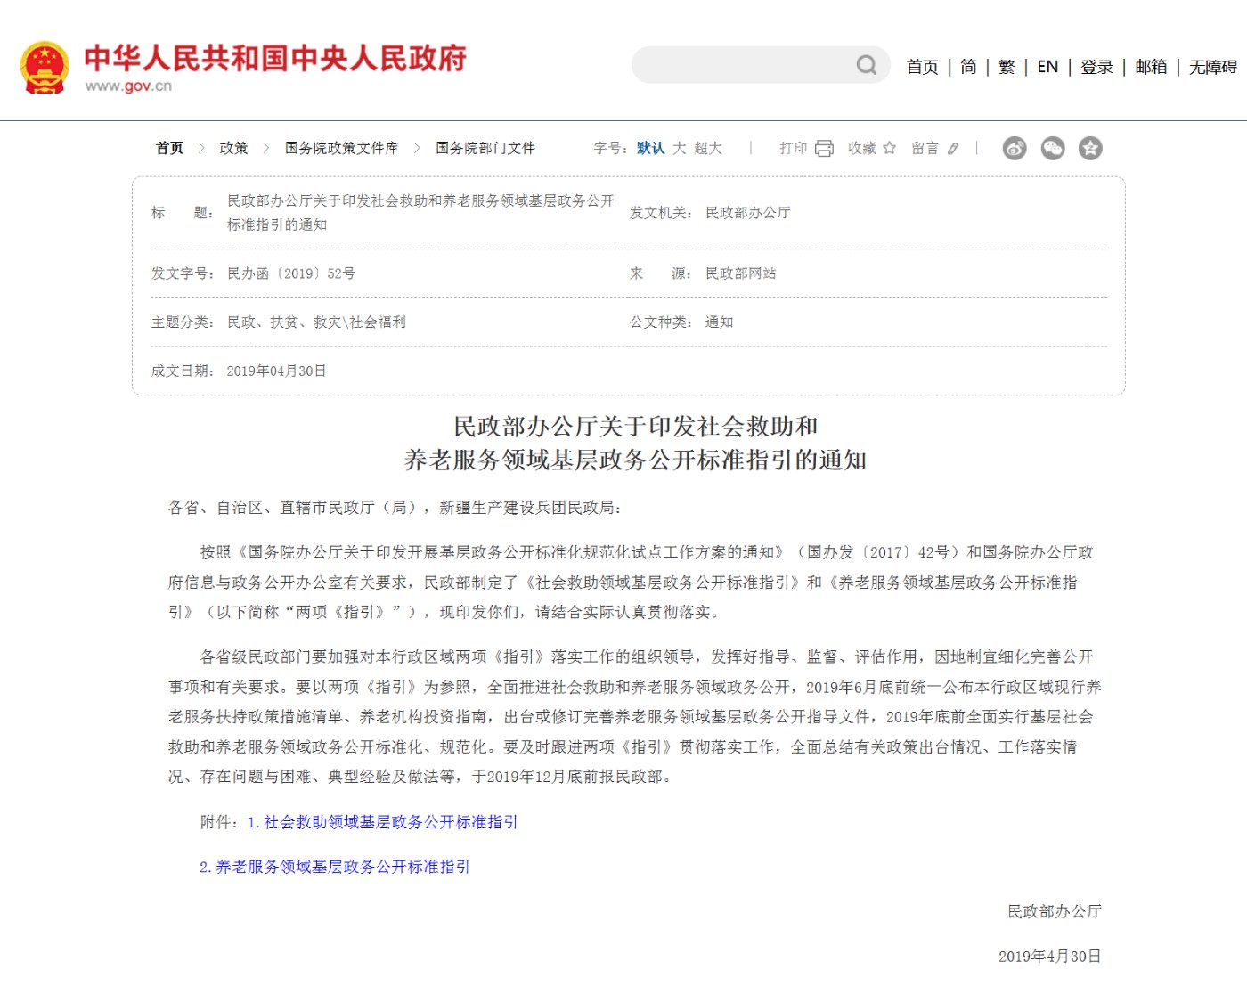Open the 国务院政策文件库 breadcrumb
Image resolution: width=1247 pixels, height=986 pixels.
point(342,148)
